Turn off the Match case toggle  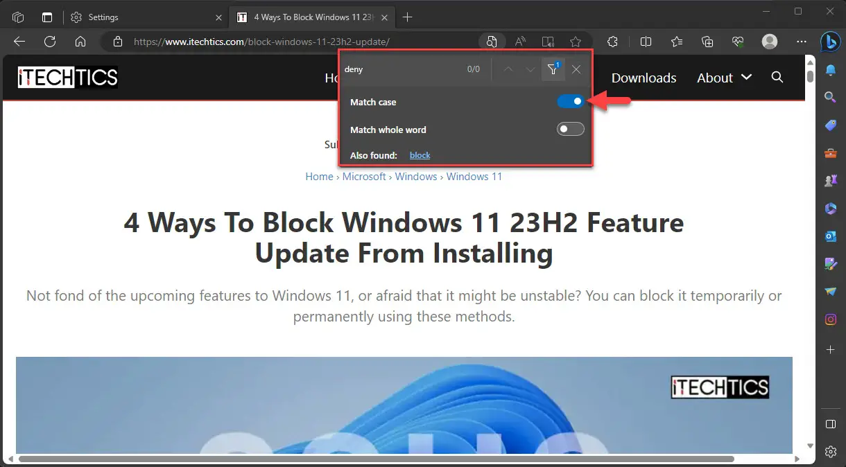click(571, 102)
